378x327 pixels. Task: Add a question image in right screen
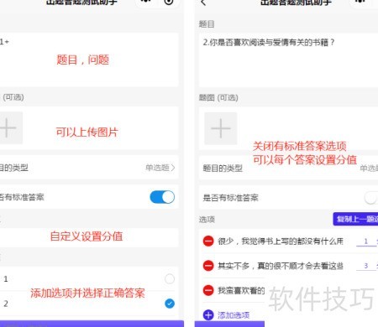pyautogui.click(x=221, y=128)
